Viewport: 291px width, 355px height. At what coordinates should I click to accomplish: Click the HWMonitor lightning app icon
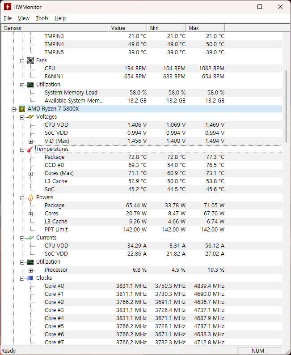[x=8, y=7]
